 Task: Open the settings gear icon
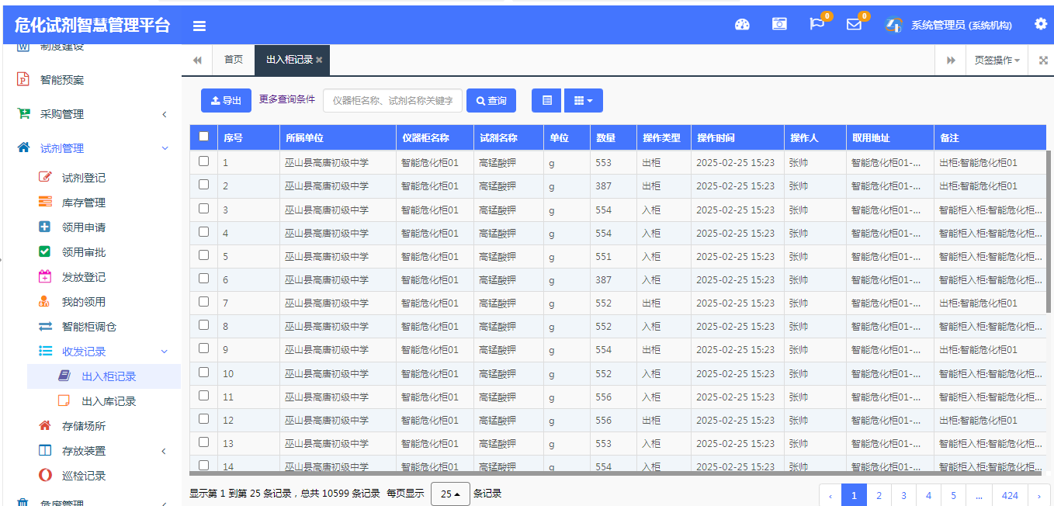(x=1041, y=24)
